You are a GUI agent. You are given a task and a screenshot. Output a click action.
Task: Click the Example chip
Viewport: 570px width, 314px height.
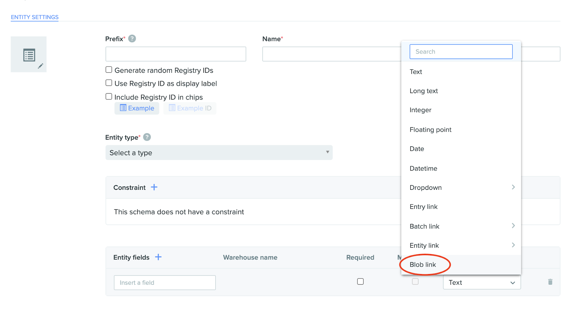(x=137, y=108)
